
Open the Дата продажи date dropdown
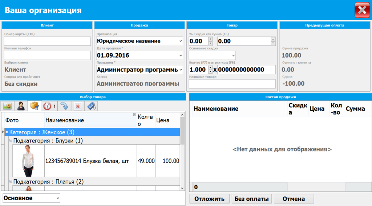[181, 55]
